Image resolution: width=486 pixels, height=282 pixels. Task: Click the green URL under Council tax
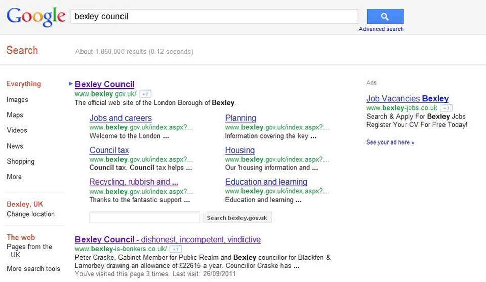click(141, 159)
